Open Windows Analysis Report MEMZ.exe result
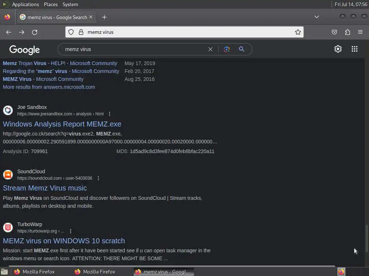 (62, 124)
